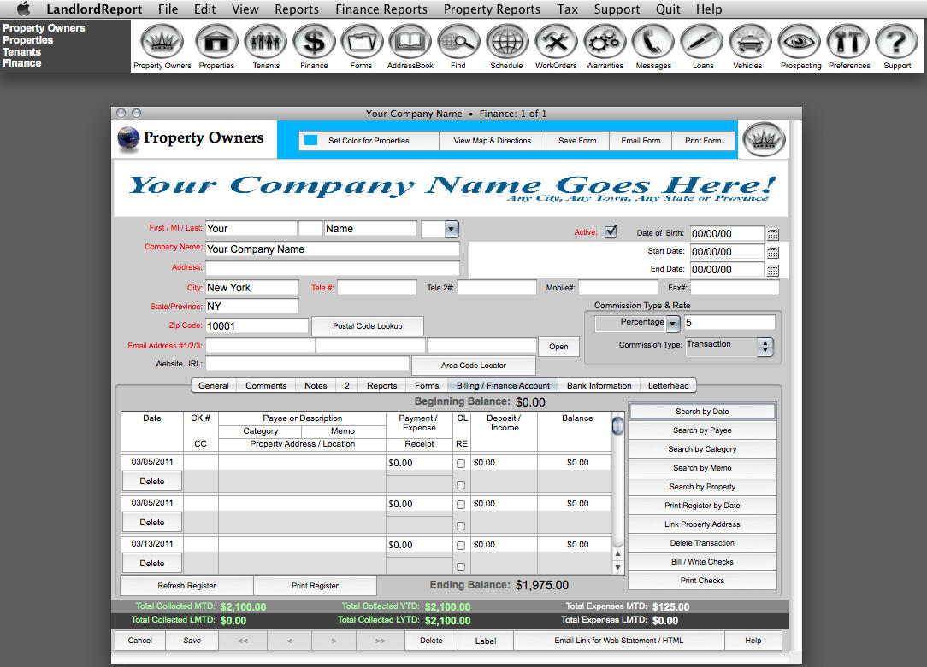The image size is (927, 667).
Task: Open the Properties house icon
Action: 216,42
